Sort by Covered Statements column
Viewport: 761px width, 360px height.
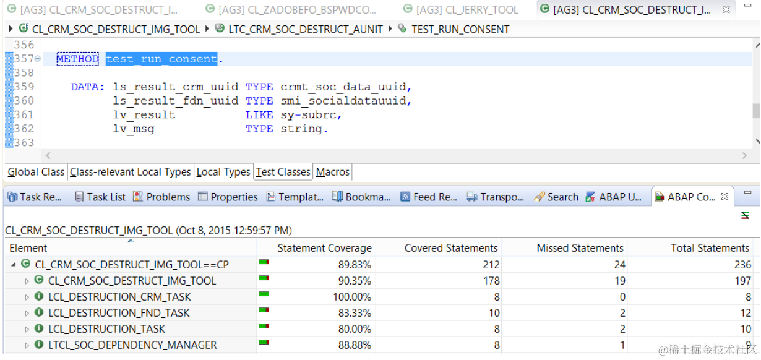tap(439, 248)
